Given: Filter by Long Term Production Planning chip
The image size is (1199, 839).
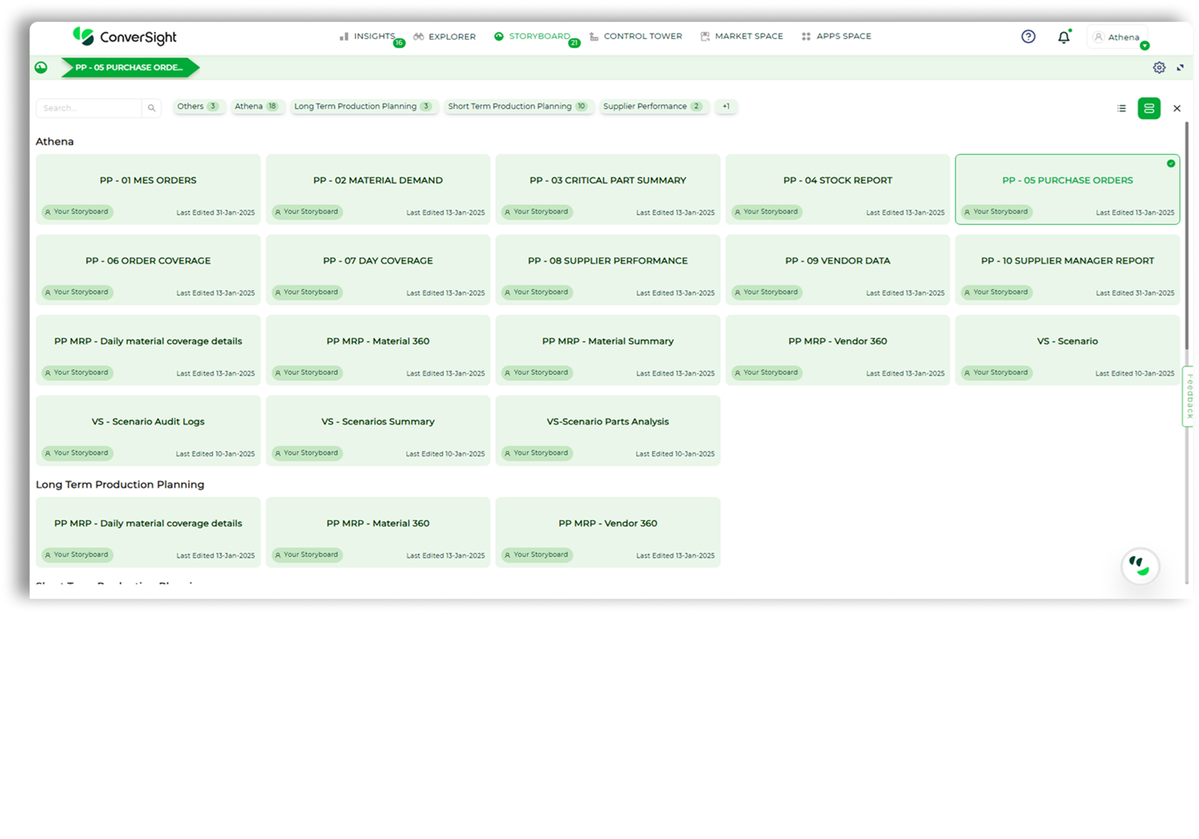Looking at the screenshot, I should point(364,106).
